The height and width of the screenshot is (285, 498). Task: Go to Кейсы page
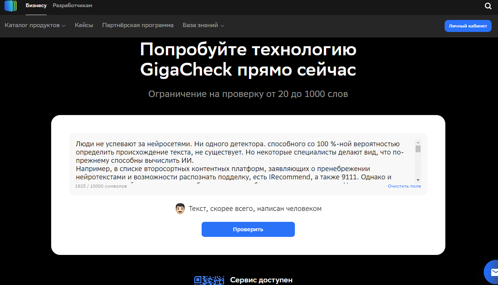click(84, 26)
